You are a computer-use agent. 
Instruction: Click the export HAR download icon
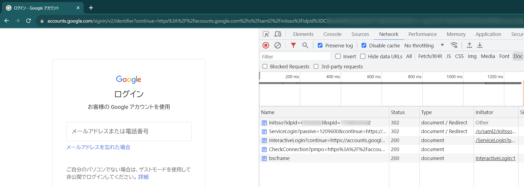(x=480, y=45)
